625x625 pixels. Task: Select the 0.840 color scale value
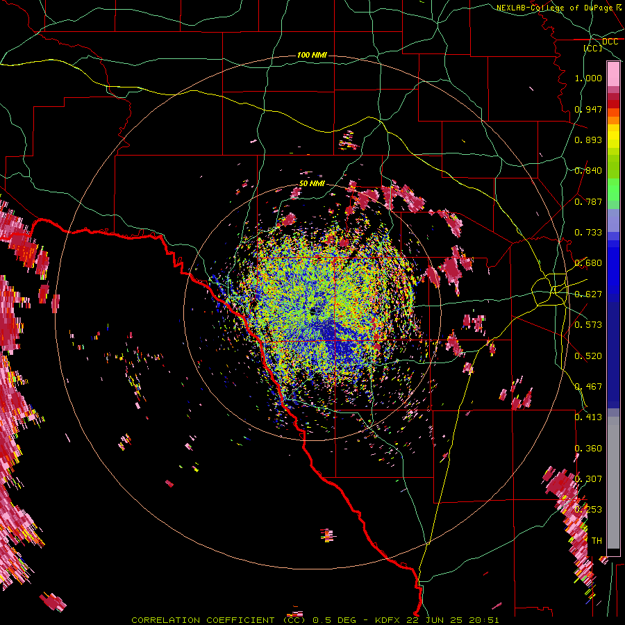[588, 171]
